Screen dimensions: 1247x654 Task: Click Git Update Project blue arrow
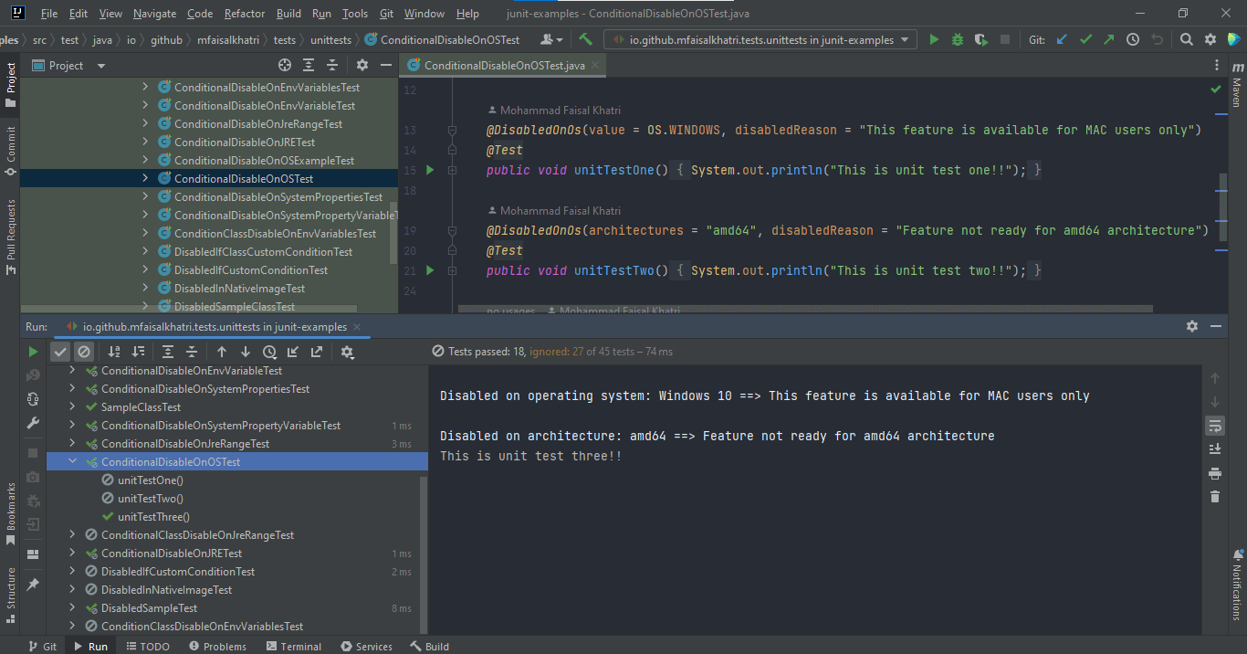[x=1061, y=39]
